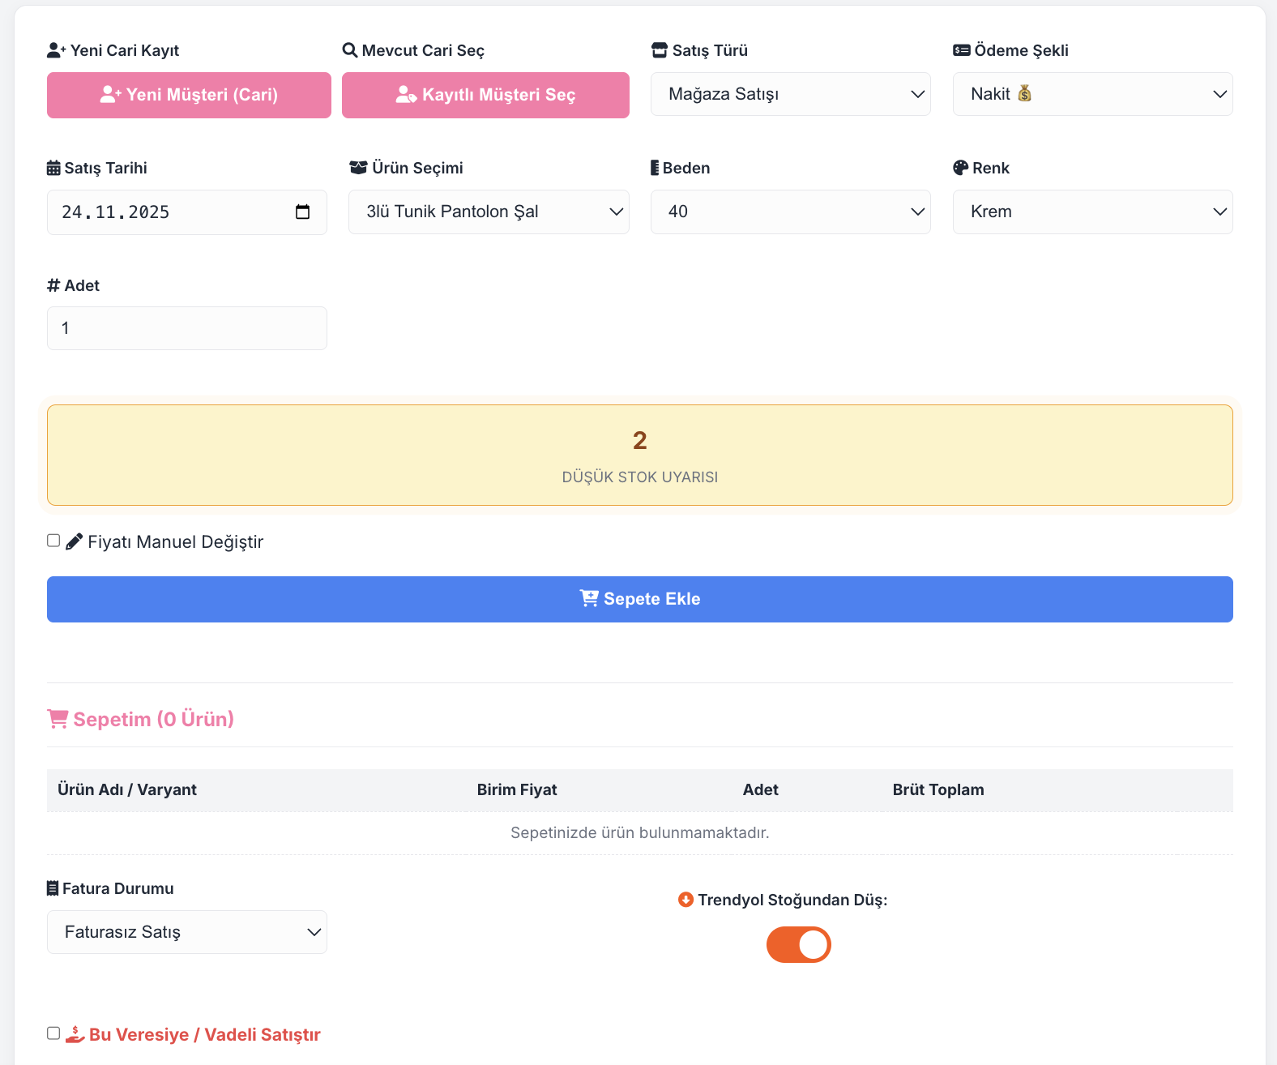
Task: Click the pencil icon next to Fiyatı Manuel Değiştir
Action: (x=75, y=541)
